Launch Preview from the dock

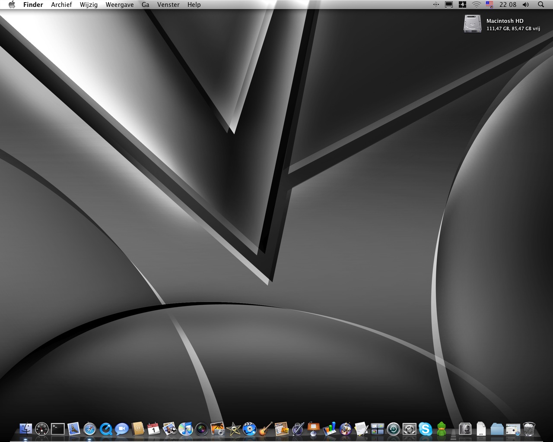coord(169,429)
